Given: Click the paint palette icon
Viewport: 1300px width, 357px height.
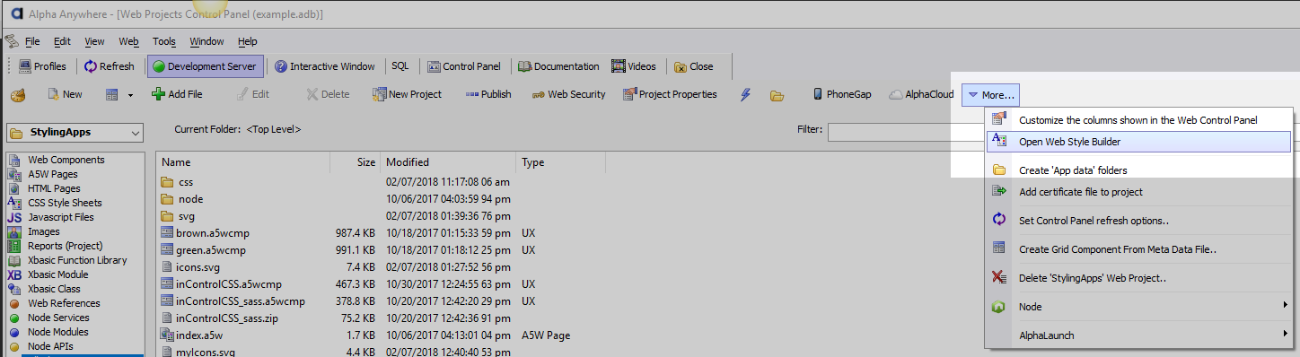Looking at the screenshot, I should pos(18,94).
